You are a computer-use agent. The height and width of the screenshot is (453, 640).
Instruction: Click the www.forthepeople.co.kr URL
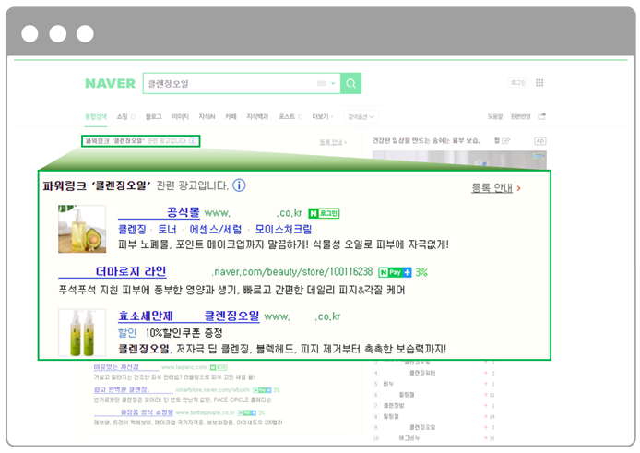(206, 412)
